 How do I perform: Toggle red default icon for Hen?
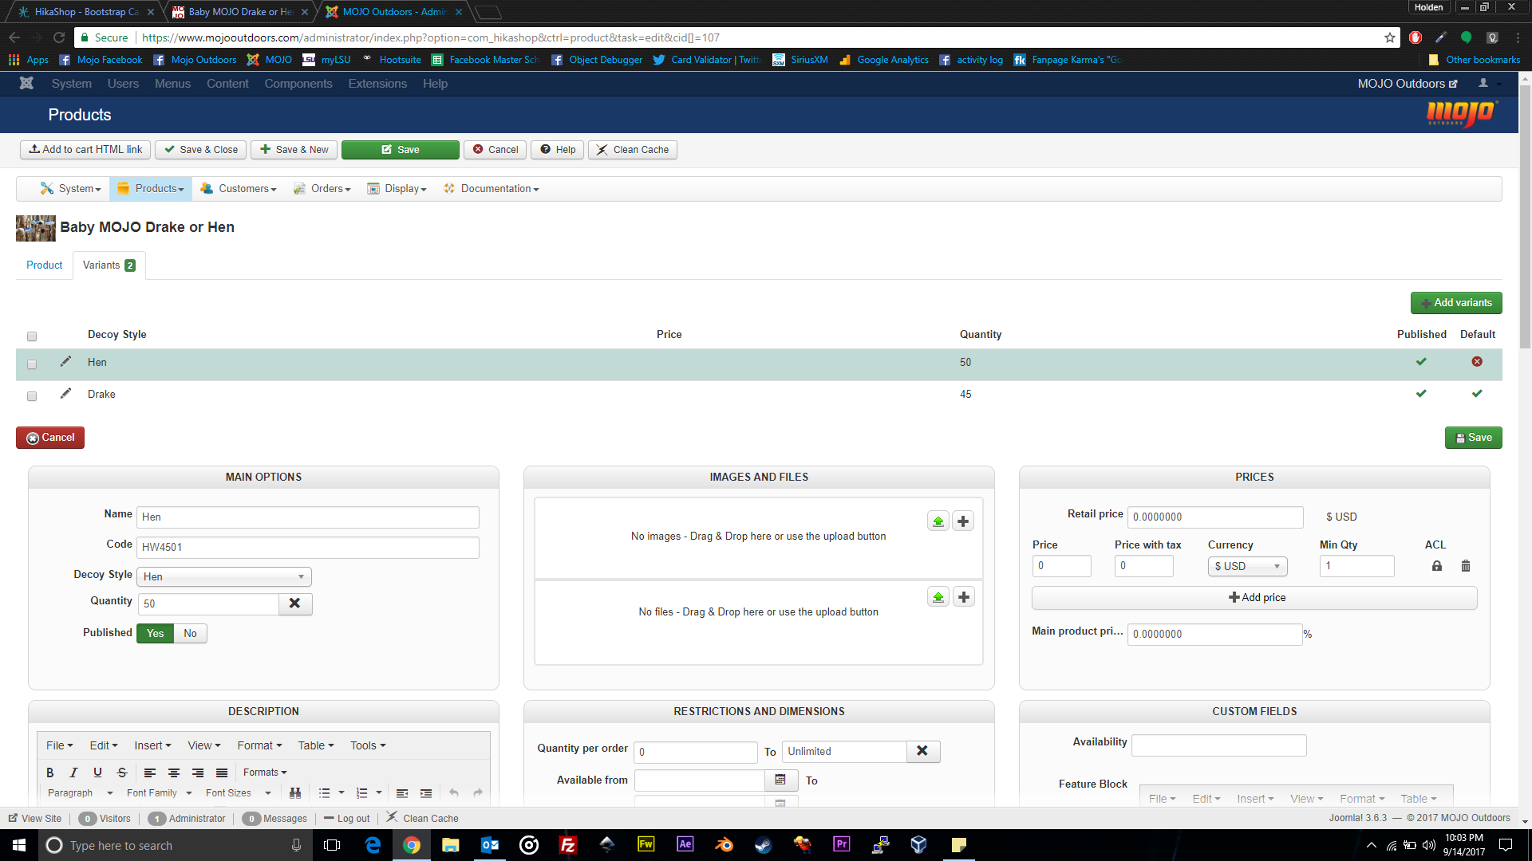(x=1477, y=362)
